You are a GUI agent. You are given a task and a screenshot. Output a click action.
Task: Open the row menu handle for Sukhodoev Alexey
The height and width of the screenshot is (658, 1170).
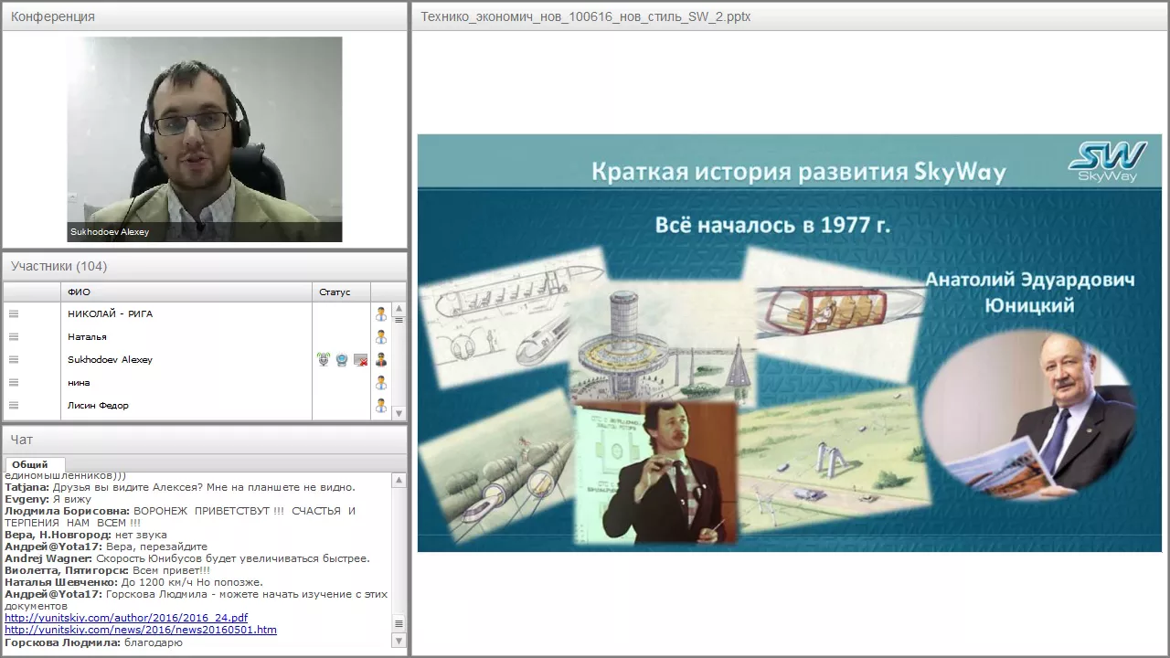click(x=14, y=359)
